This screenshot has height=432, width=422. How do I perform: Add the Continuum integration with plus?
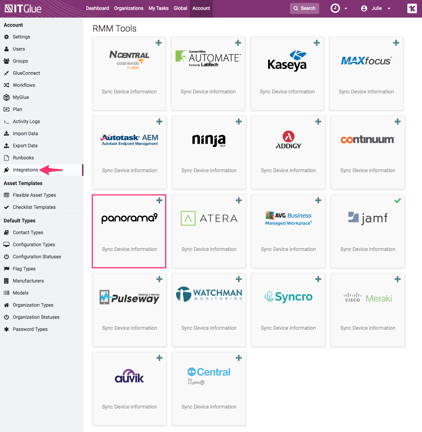click(397, 122)
